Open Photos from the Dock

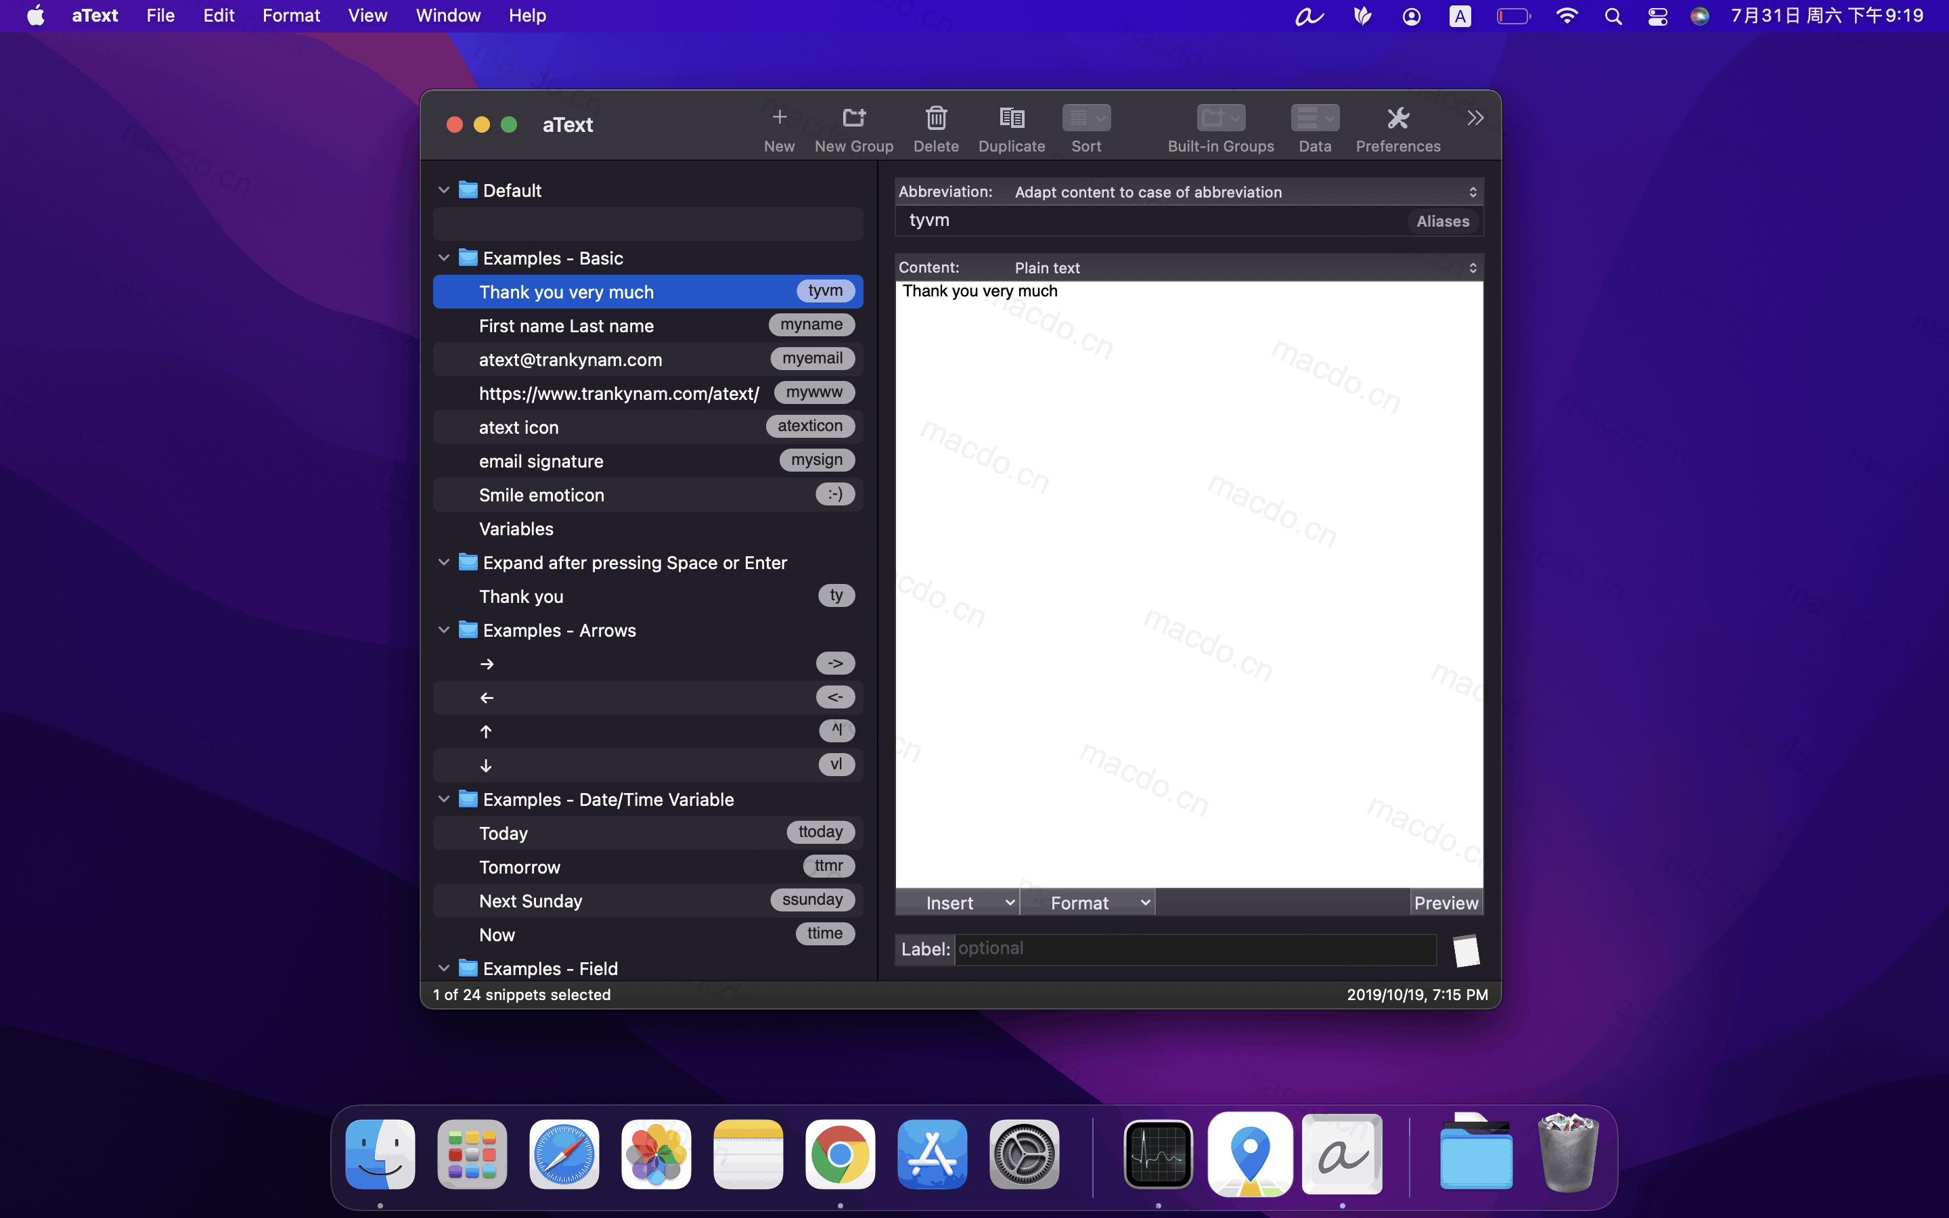point(656,1154)
